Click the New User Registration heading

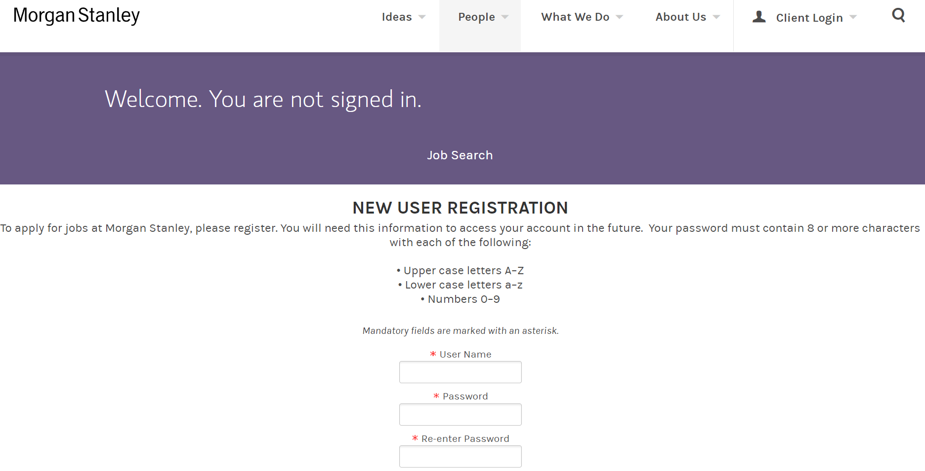tap(461, 208)
